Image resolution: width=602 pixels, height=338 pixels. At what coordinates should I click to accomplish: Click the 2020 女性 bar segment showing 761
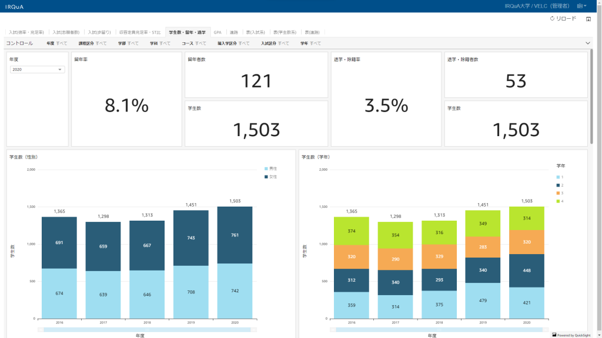235,235
